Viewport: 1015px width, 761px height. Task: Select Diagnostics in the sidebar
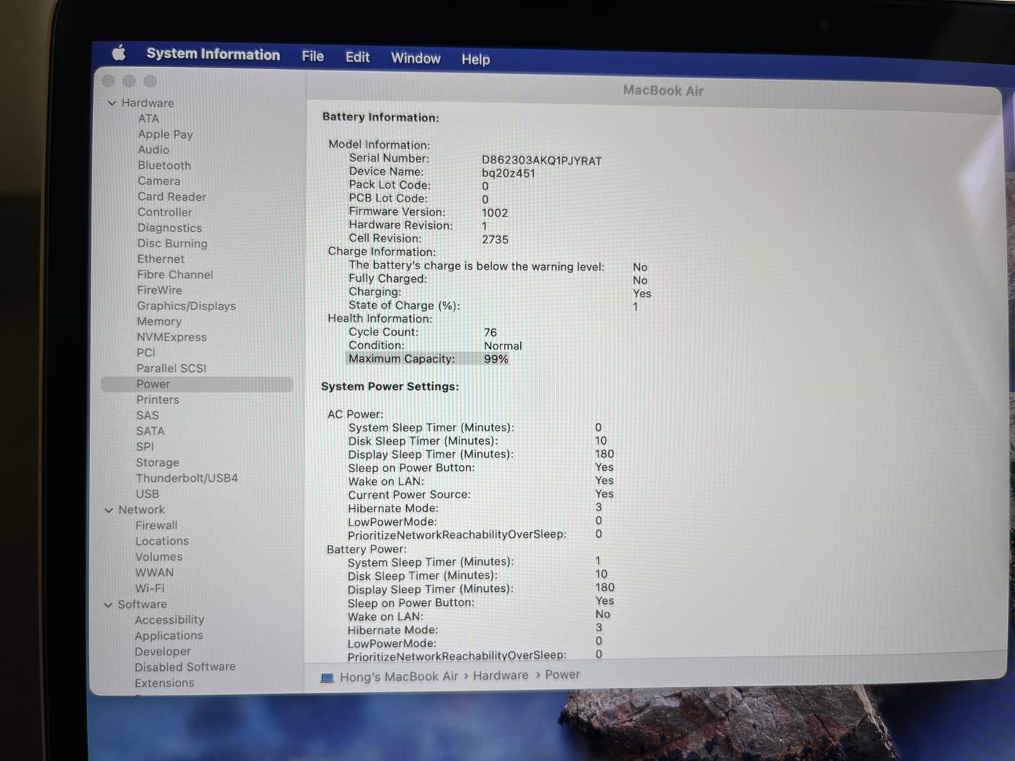tap(170, 228)
